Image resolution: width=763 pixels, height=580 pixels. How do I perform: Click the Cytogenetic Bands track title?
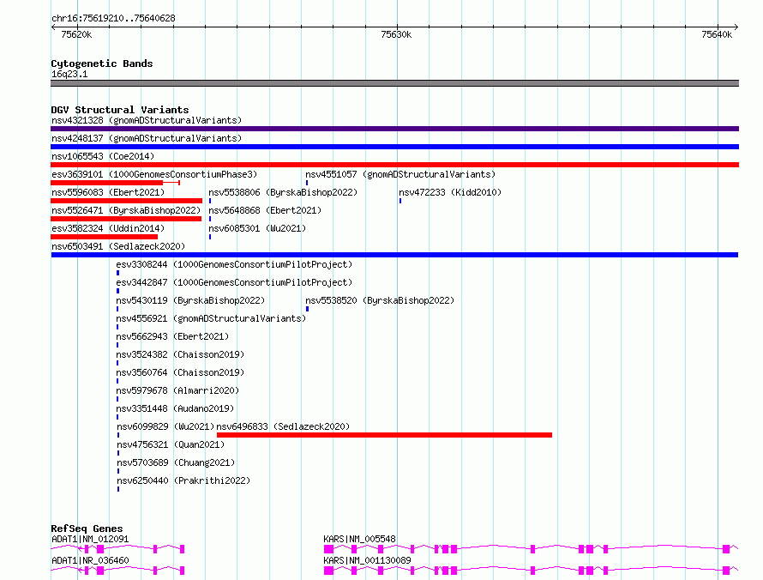pos(102,63)
